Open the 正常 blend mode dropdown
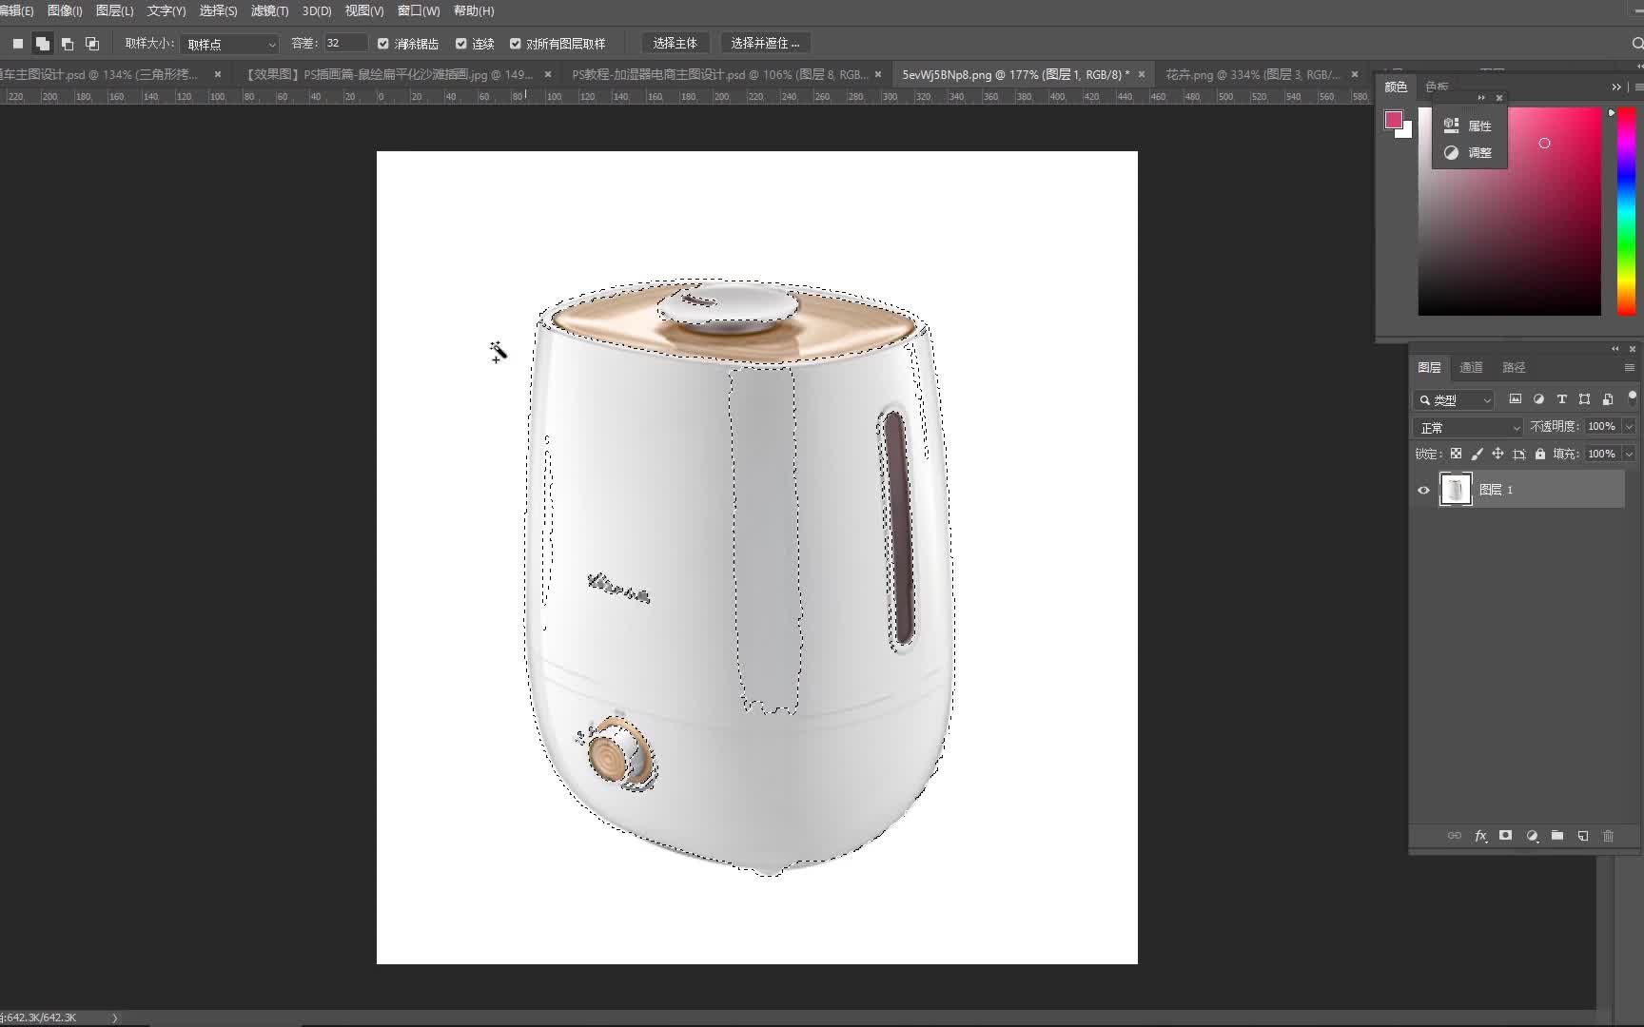The width and height of the screenshot is (1644, 1027). [x=1468, y=427]
